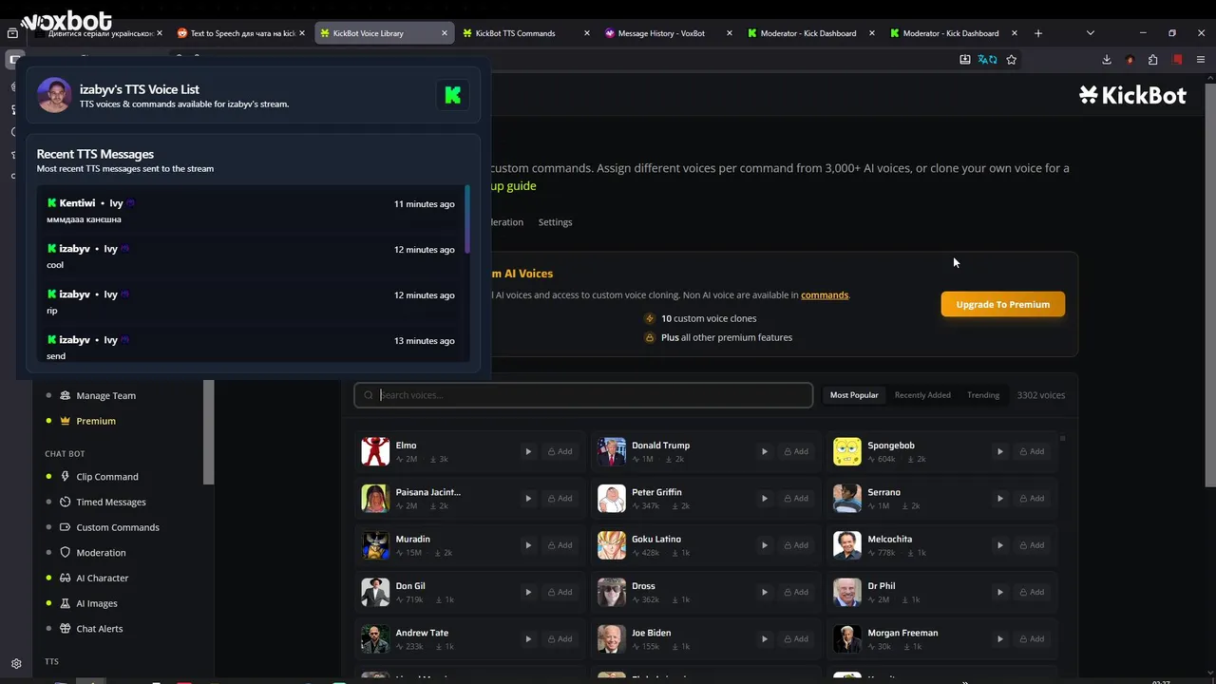Play the Goku Latino voice preview

[x=764, y=545]
